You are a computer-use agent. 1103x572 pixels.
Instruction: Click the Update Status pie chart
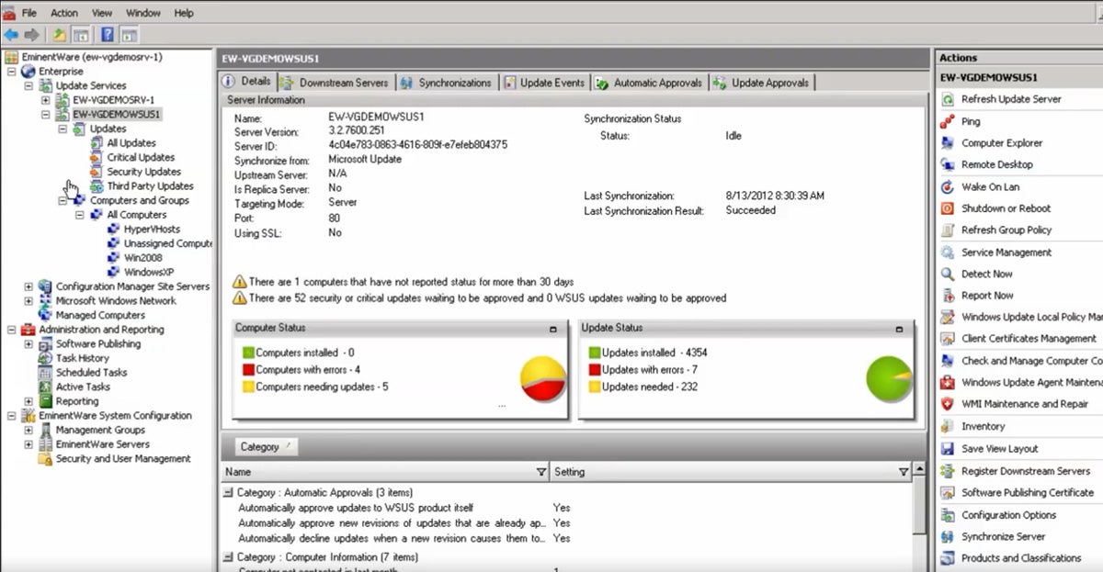click(x=889, y=379)
